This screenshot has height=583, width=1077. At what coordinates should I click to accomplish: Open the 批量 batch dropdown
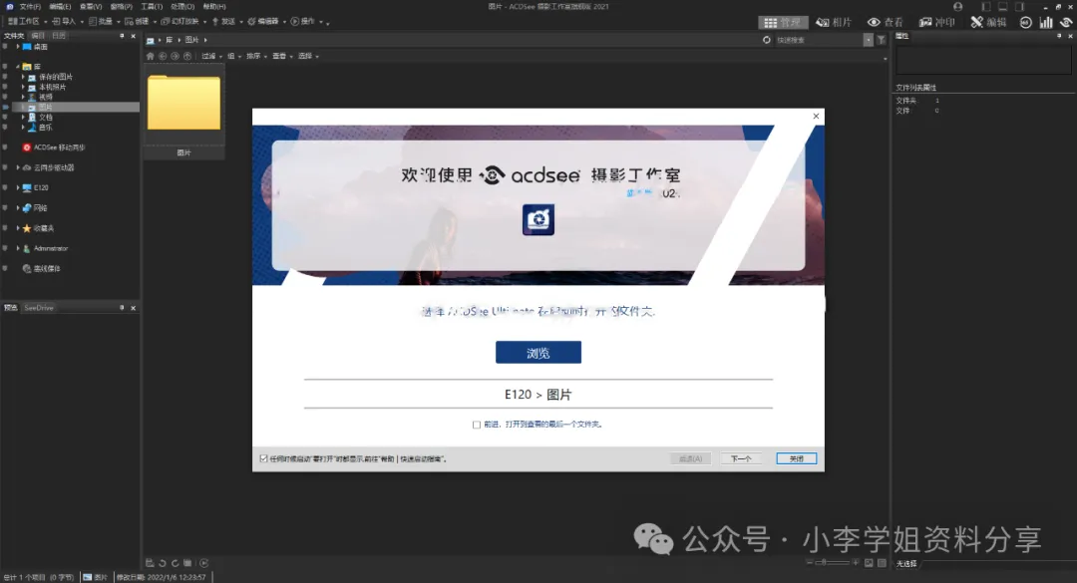[104, 21]
